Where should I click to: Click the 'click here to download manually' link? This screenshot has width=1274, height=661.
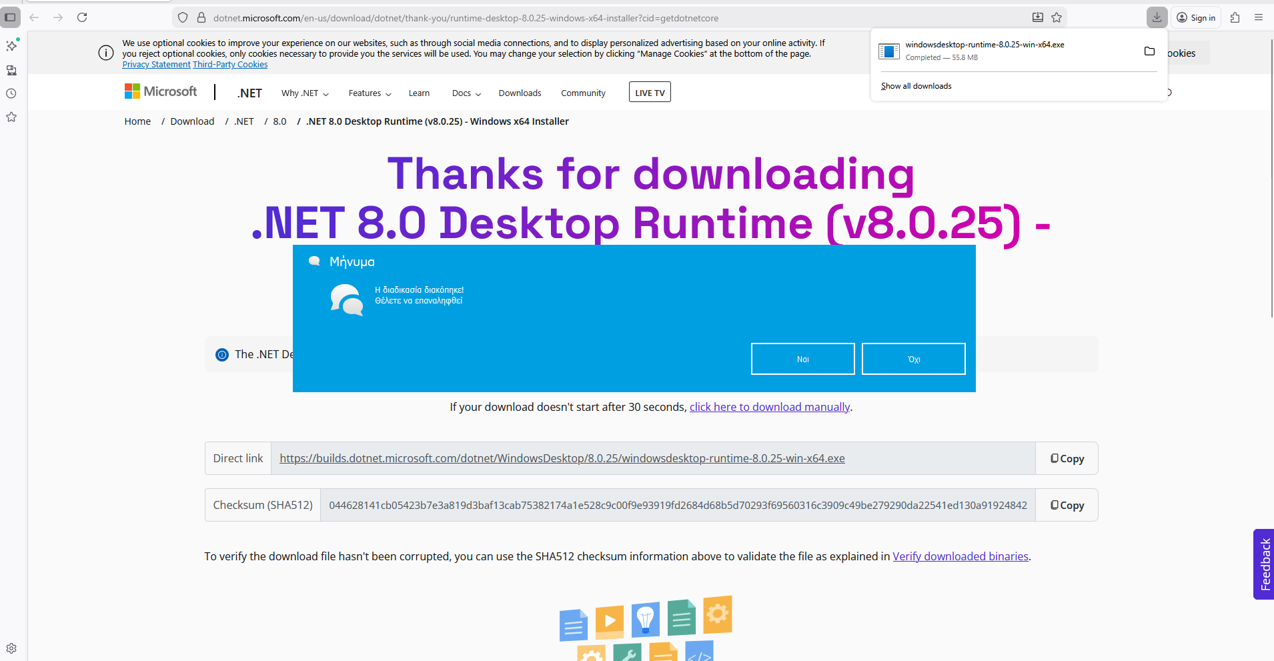(x=769, y=407)
